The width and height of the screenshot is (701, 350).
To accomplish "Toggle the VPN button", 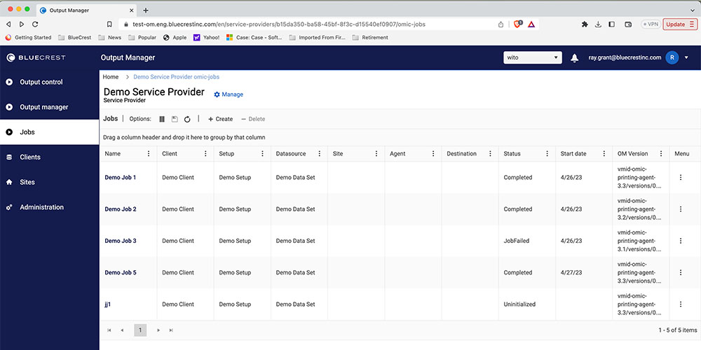I will [651, 24].
